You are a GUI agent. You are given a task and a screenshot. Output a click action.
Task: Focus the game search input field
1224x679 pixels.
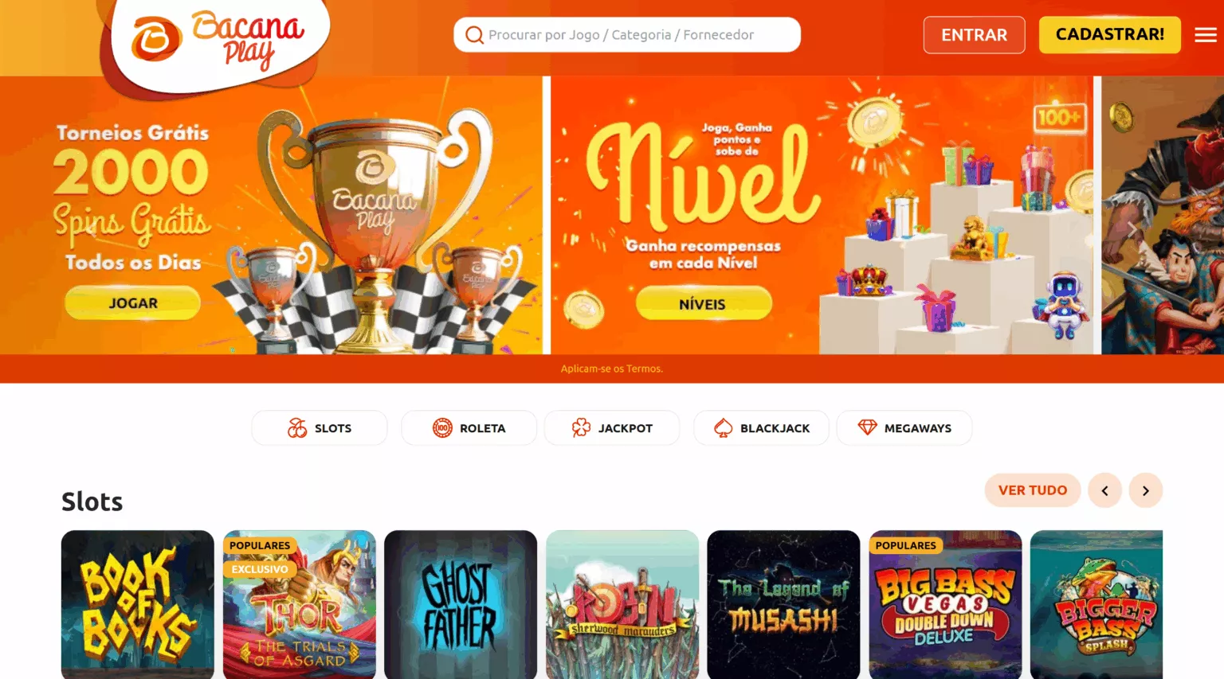(627, 35)
